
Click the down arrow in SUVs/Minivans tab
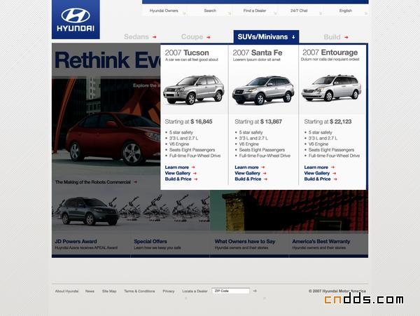(x=293, y=37)
